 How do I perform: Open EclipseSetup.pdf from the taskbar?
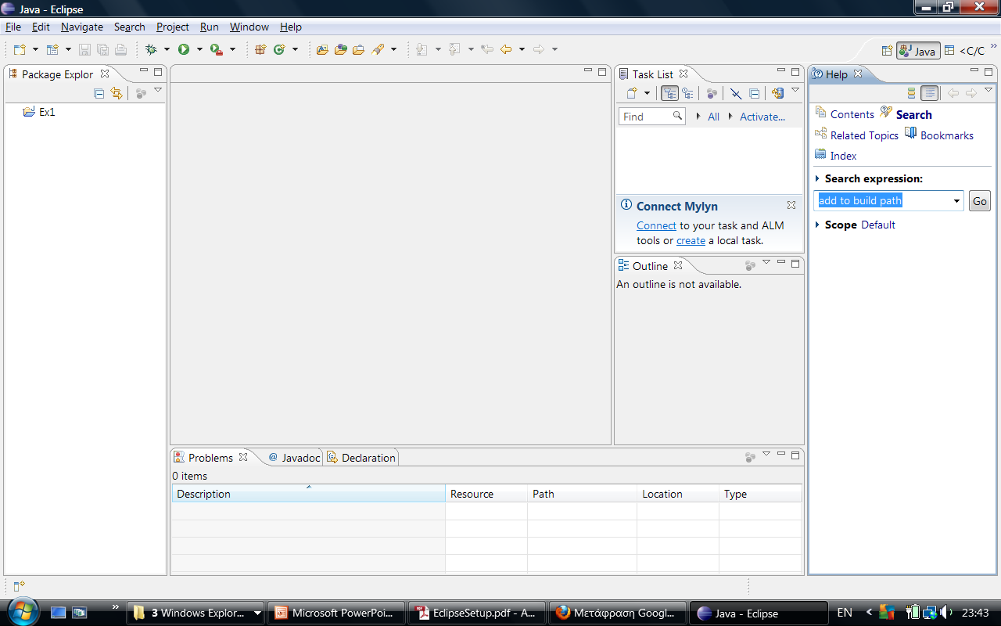(476, 613)
